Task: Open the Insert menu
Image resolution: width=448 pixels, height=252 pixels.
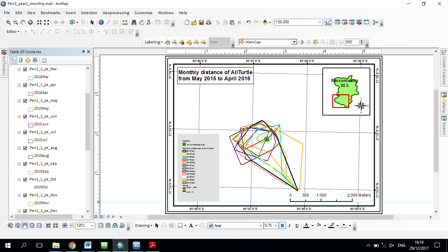Action: 71,13
